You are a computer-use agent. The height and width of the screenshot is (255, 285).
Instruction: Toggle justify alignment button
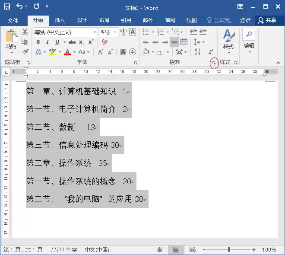tap(174, 42)
